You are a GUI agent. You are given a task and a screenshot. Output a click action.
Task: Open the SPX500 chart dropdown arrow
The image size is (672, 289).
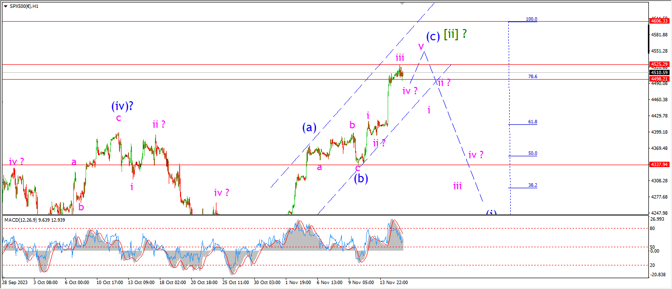[5, 6]
